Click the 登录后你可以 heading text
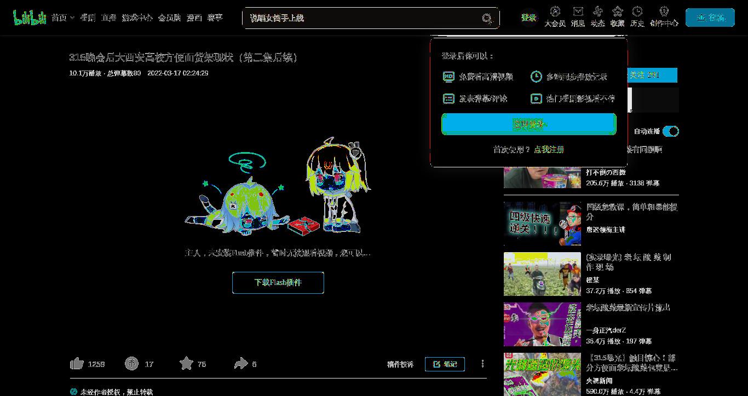 (468, 56)
